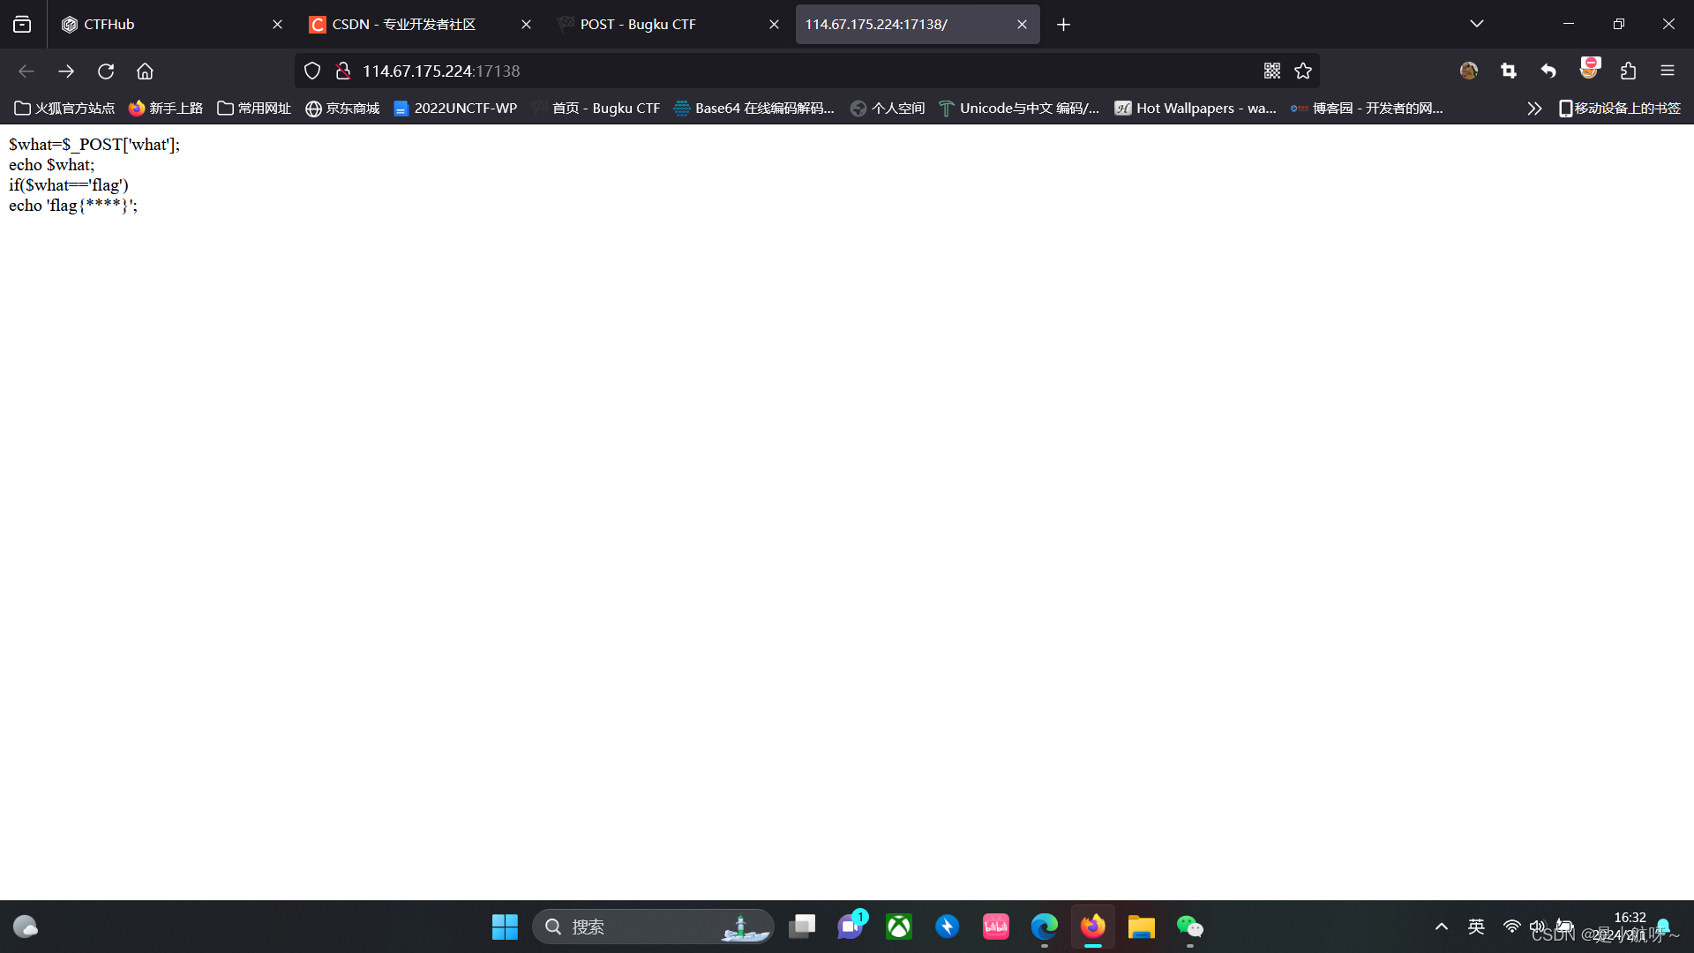Click the undo-arrow extension icon in toolbar

[1548, 71]
